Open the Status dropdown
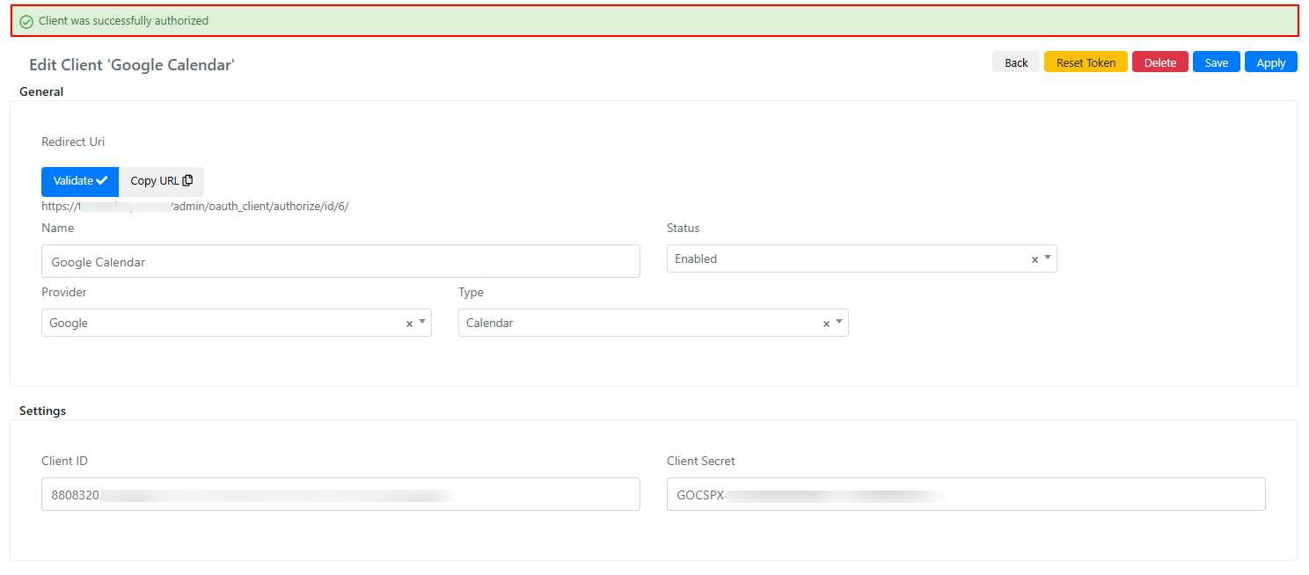The image size is (1309, 575). [x=861, y=258]
